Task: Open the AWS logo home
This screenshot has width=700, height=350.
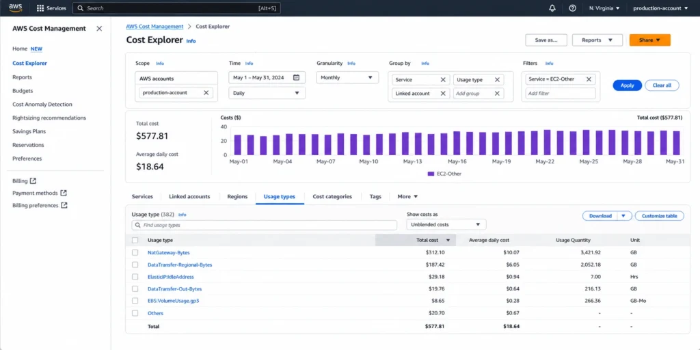Action: 16,8
